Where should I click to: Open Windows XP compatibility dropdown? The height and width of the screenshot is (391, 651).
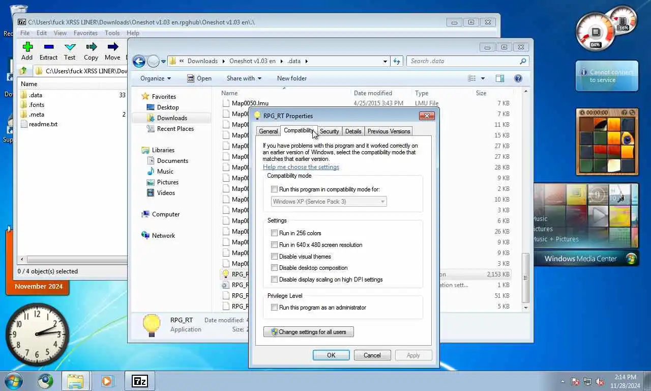329,202
